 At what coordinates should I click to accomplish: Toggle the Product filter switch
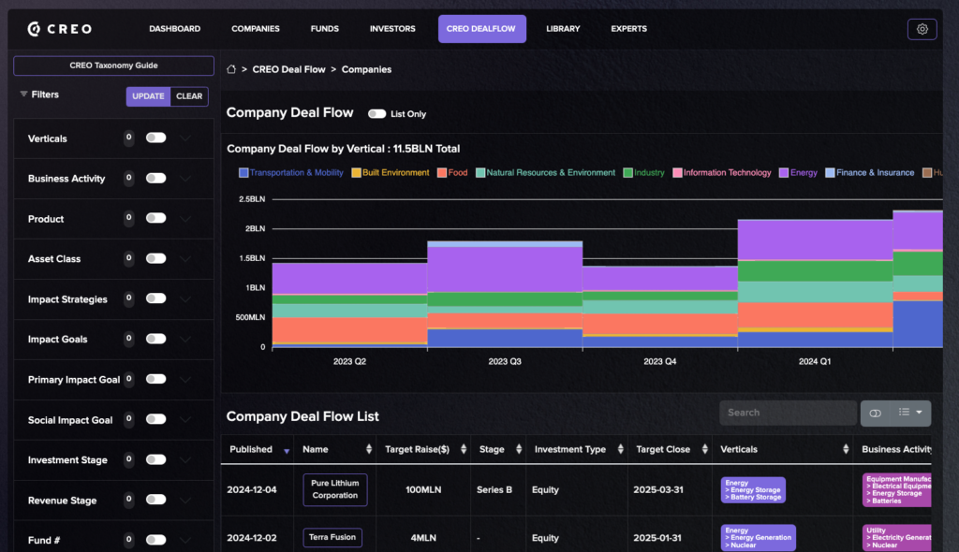[156, 218]
